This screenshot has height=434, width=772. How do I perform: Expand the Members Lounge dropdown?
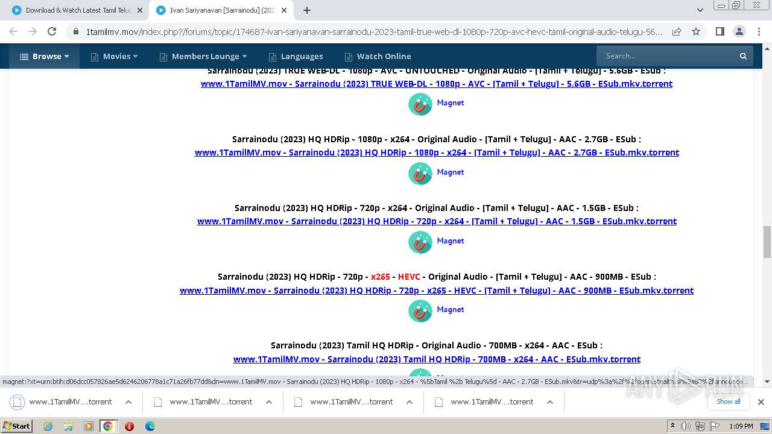click(x=203, y=56)
